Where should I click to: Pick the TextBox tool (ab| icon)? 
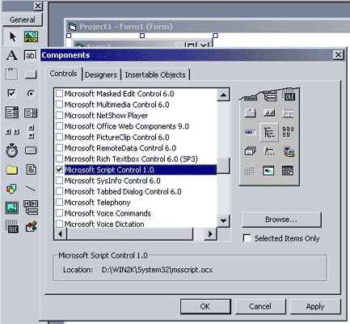31,55
